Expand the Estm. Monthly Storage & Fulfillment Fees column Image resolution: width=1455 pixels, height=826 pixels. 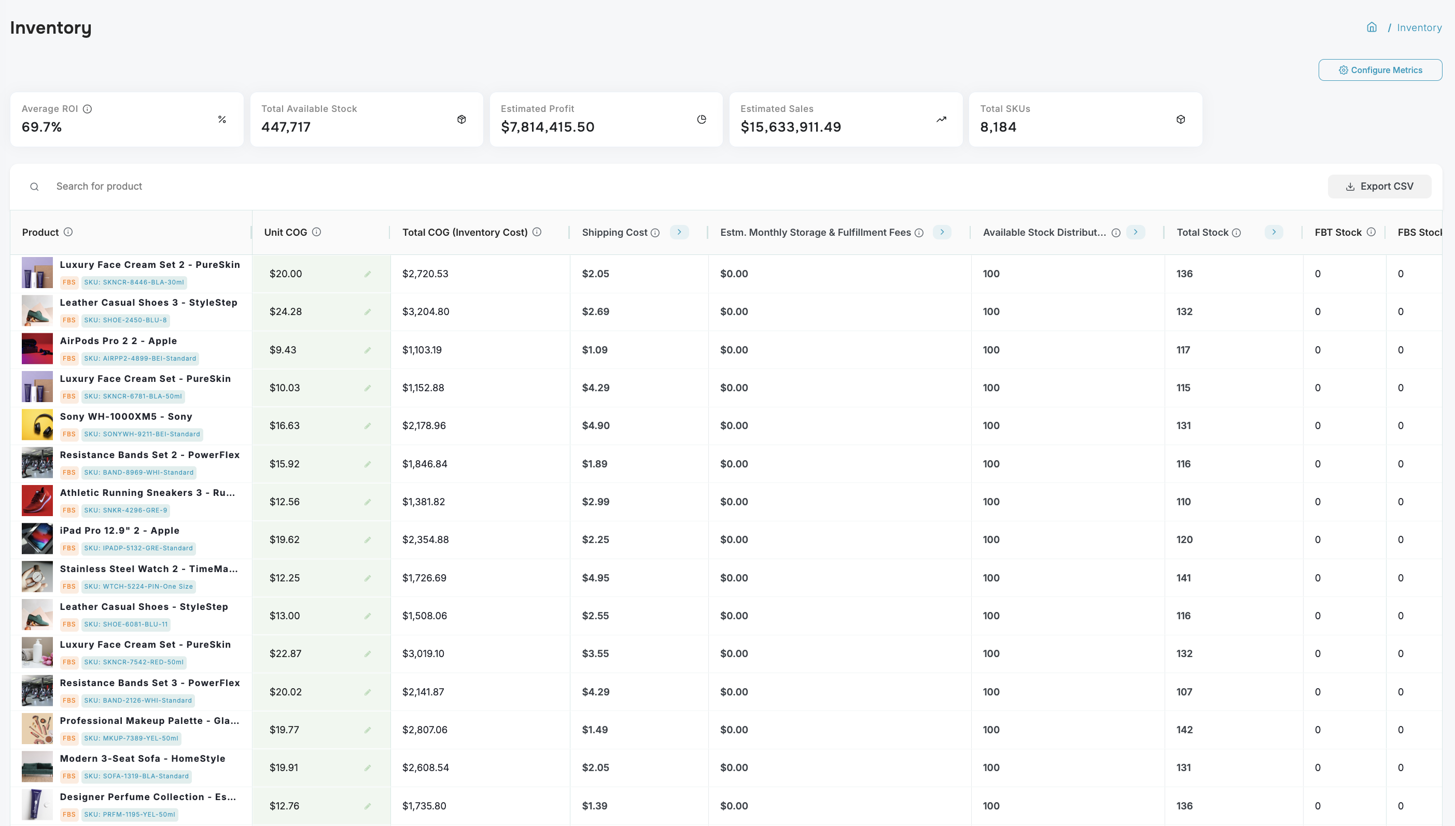point(942,232)
